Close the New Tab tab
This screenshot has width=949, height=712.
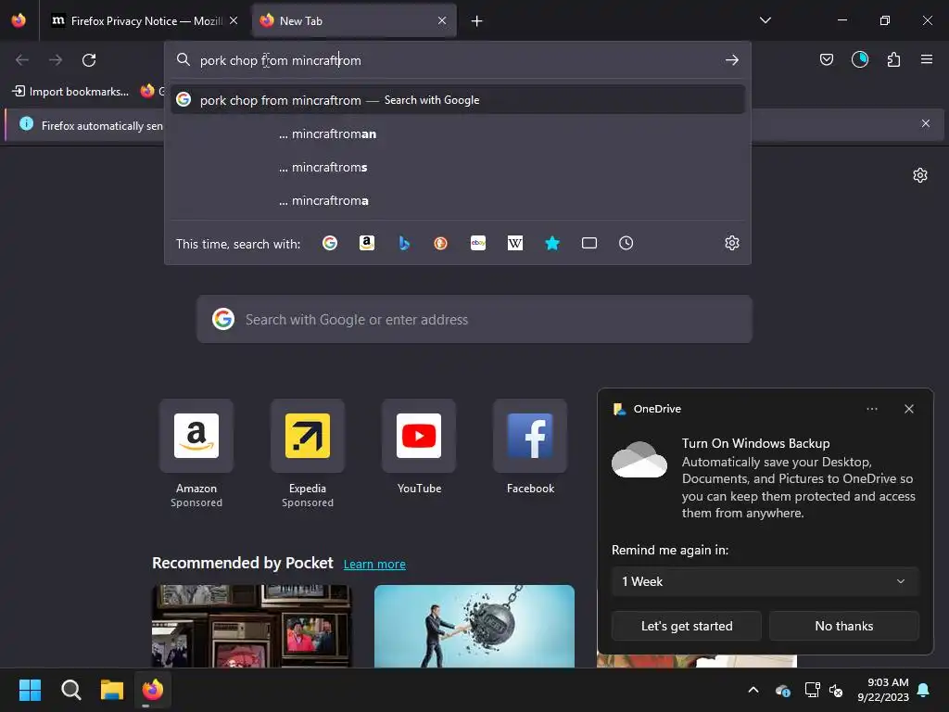pos(442,20)
